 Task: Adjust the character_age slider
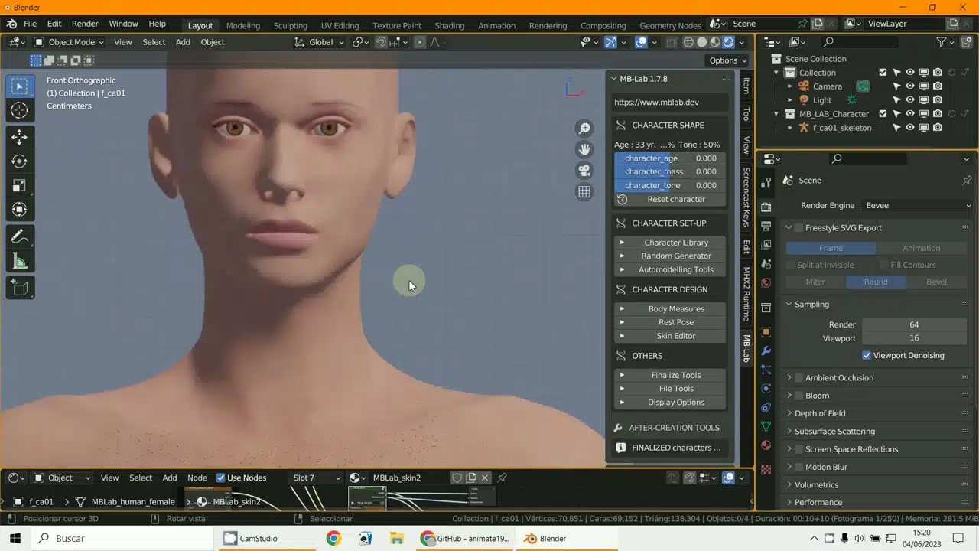[670, 158]
